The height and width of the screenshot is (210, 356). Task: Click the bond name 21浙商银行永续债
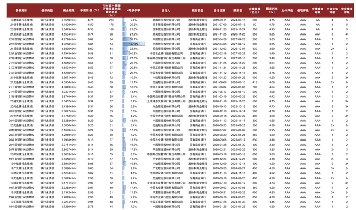point(21,34)
